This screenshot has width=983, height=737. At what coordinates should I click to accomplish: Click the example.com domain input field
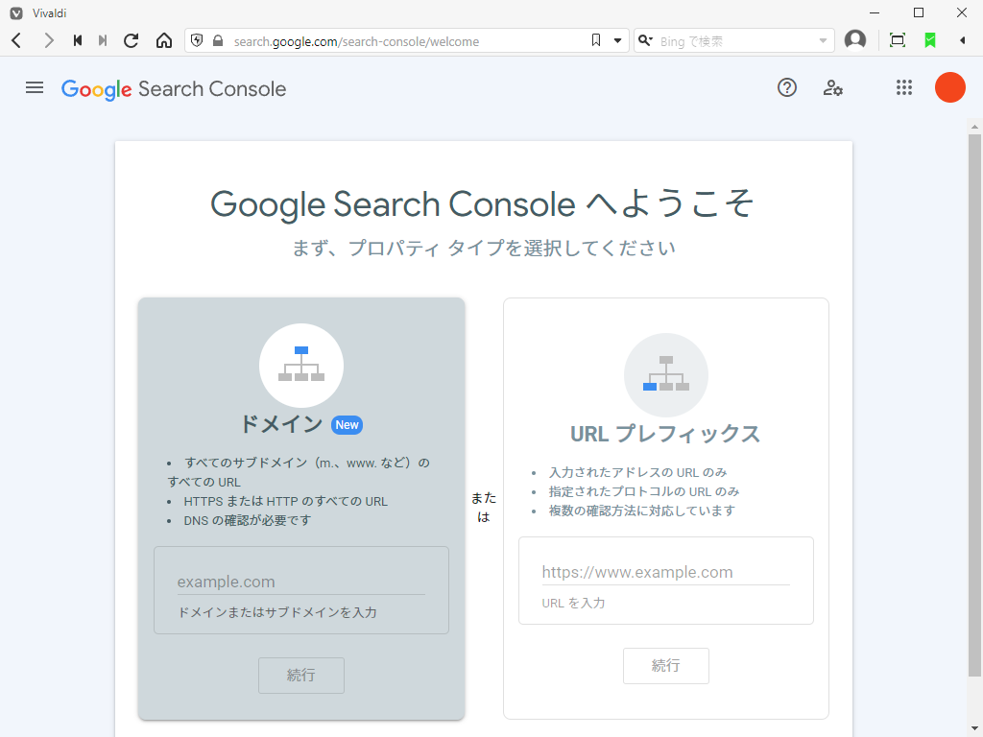[x=300, y=582]
